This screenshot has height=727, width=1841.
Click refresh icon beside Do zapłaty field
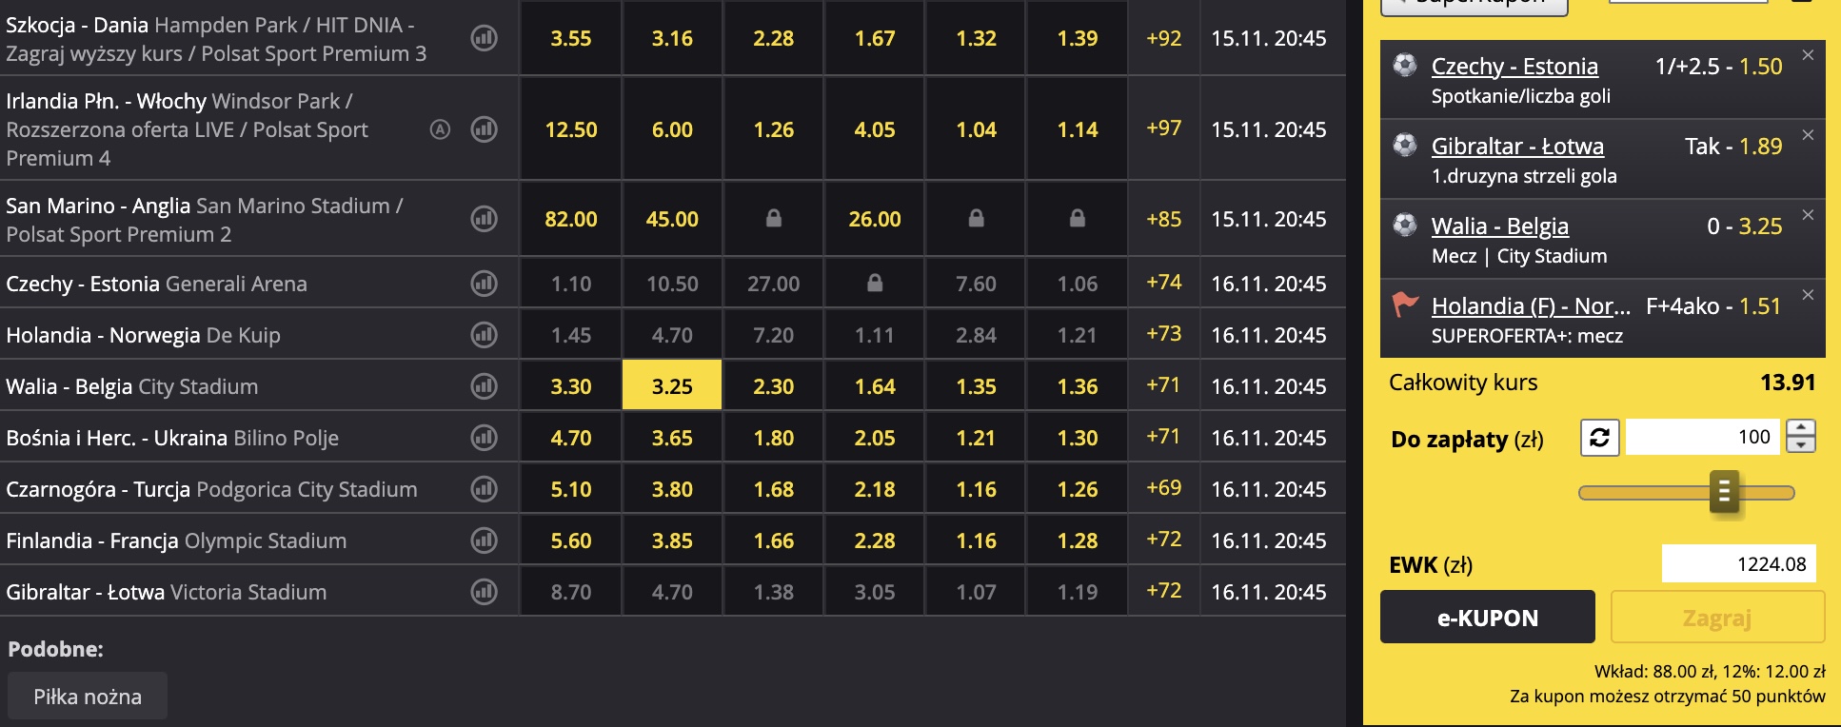[x=1600, y=438]
